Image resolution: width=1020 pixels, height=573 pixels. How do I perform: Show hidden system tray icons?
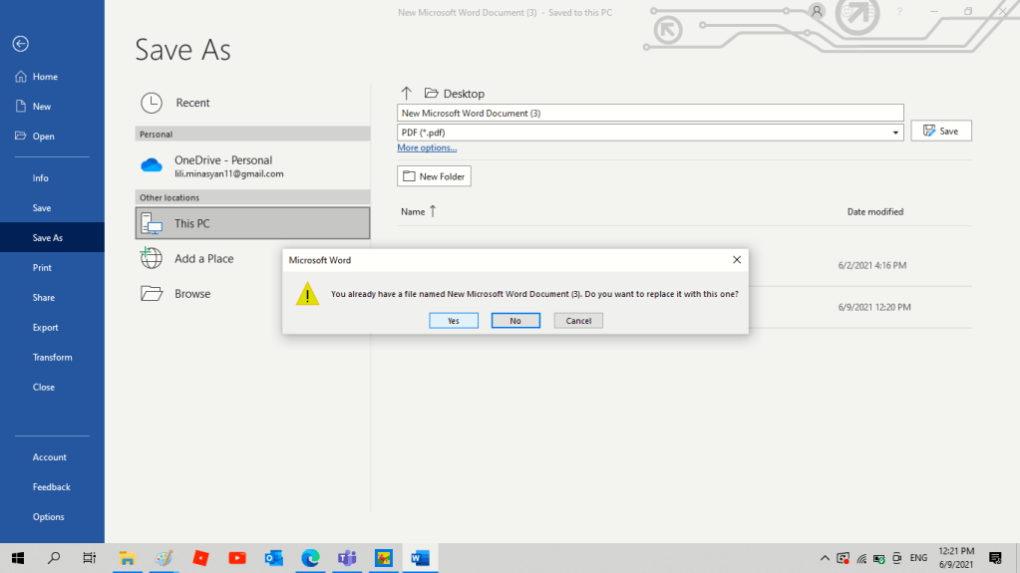pyautogui.click(x=825, y=558)
